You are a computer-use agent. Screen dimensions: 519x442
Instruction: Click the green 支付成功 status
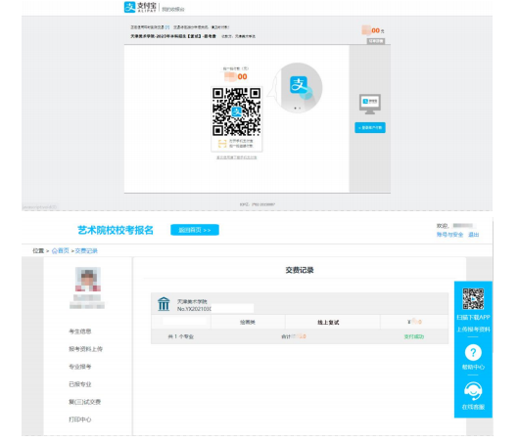(414, 336)
